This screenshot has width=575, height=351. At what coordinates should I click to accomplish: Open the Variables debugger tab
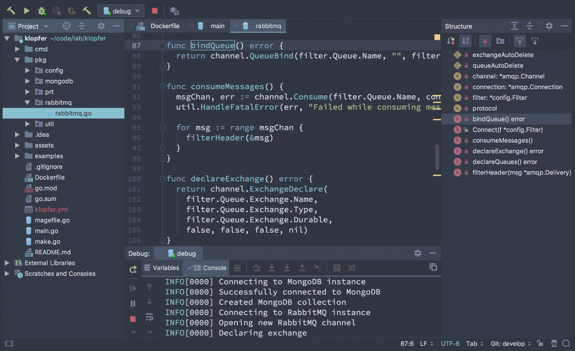[x=162, y=268]
